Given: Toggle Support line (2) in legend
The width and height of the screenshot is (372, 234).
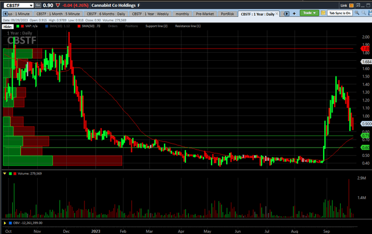Looking at the screenshot, I should [156, 26].
